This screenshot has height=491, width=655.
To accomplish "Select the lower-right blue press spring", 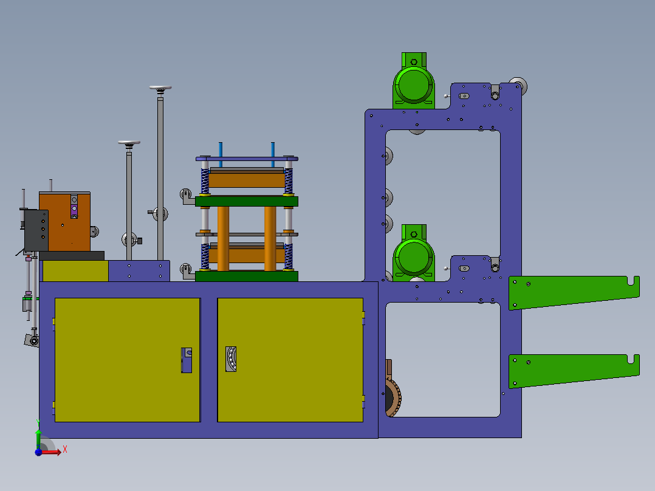I will coord(289,256).
